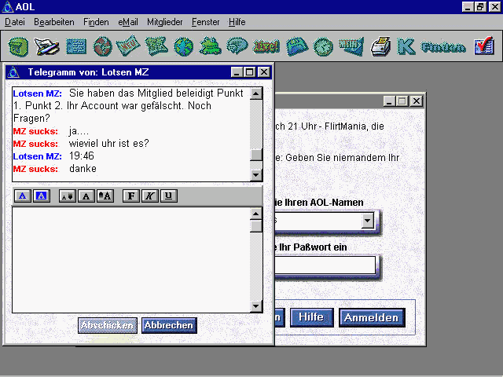This screenshot has height=377, width=503.
Task: Choose the blue 'A' text color button
Action: point(23,196)
